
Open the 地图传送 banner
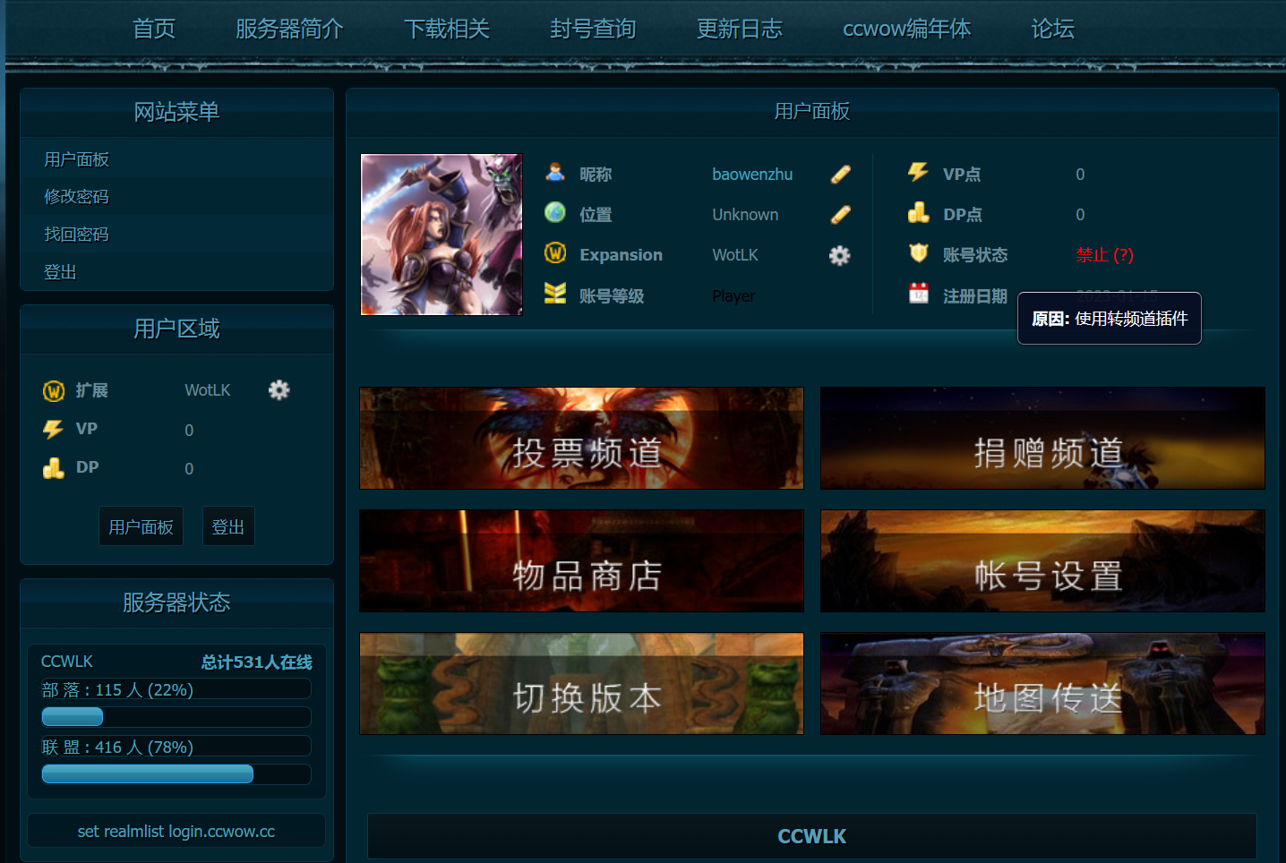1042,683
